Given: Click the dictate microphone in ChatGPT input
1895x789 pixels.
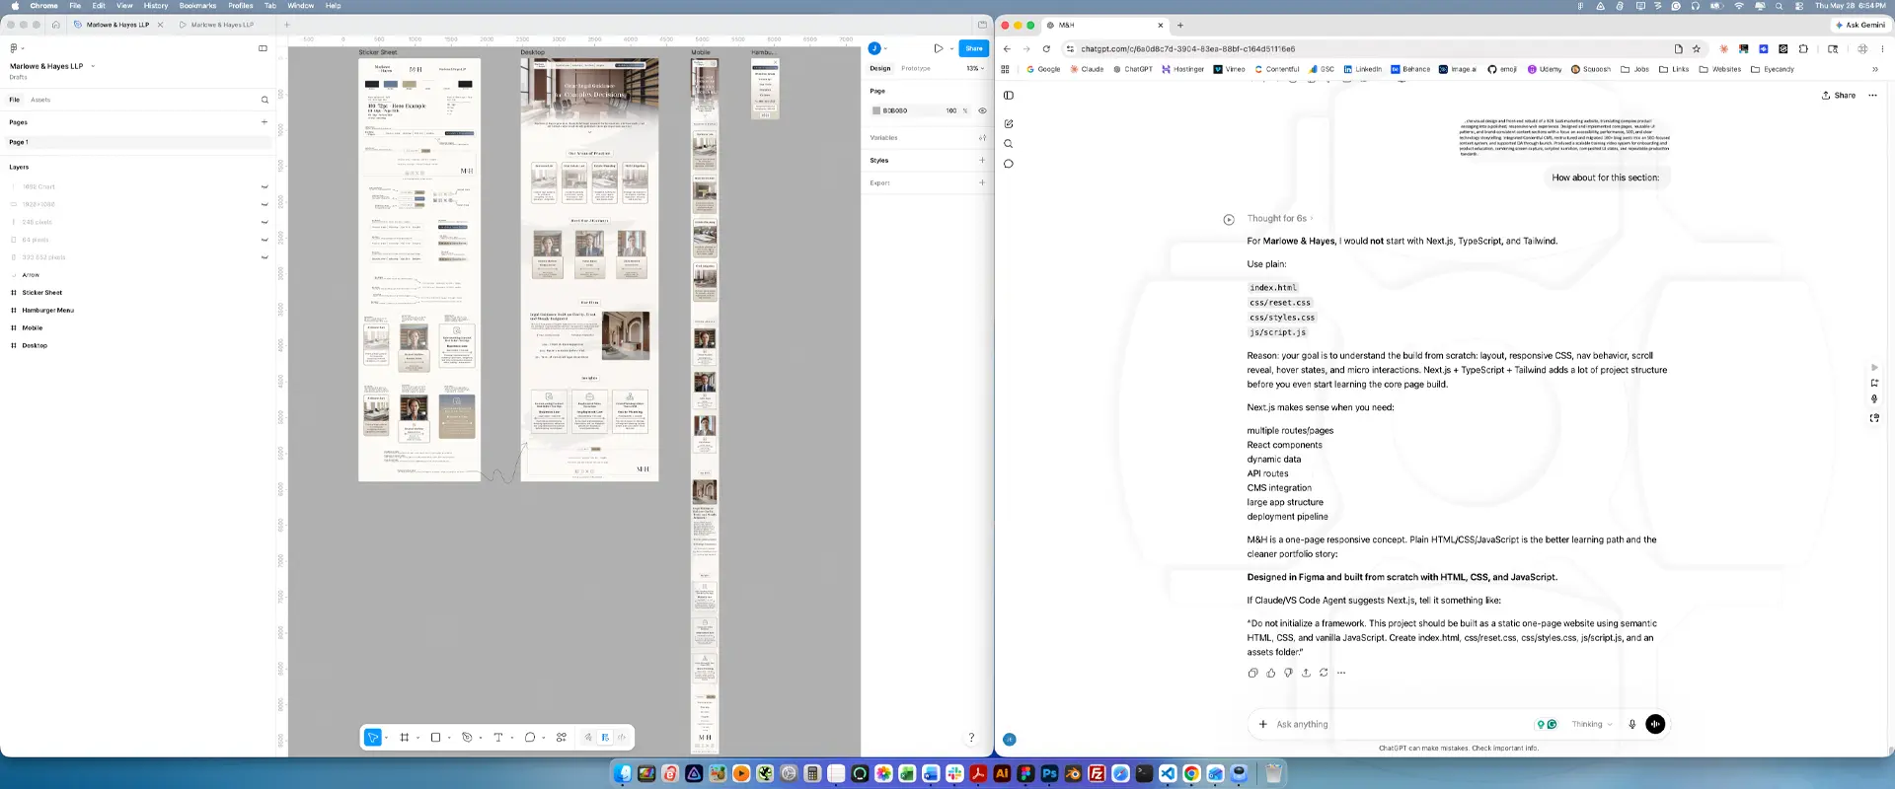Looking at the screenshot, I should [1631, 724].
